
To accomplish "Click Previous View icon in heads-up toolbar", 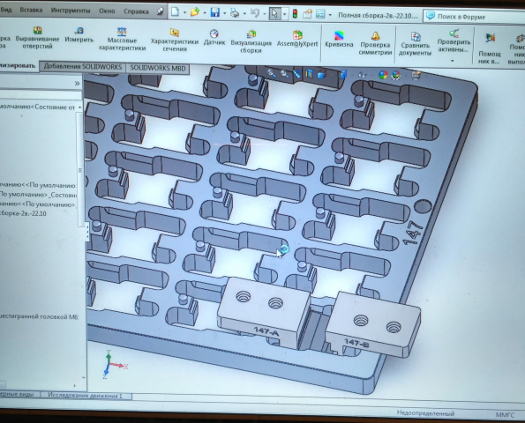I will [296, 74].
